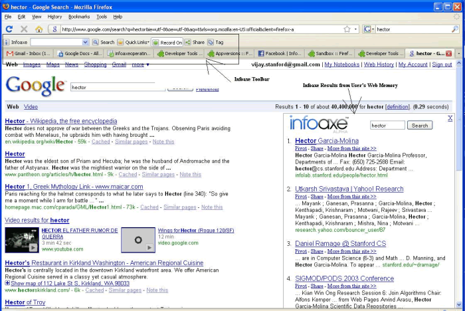Open the Quick Links dropdown in Infoaxe toolbar
The width and height of the screenshot is (465, 311).
pyautogui.click(x=134, y=43)
